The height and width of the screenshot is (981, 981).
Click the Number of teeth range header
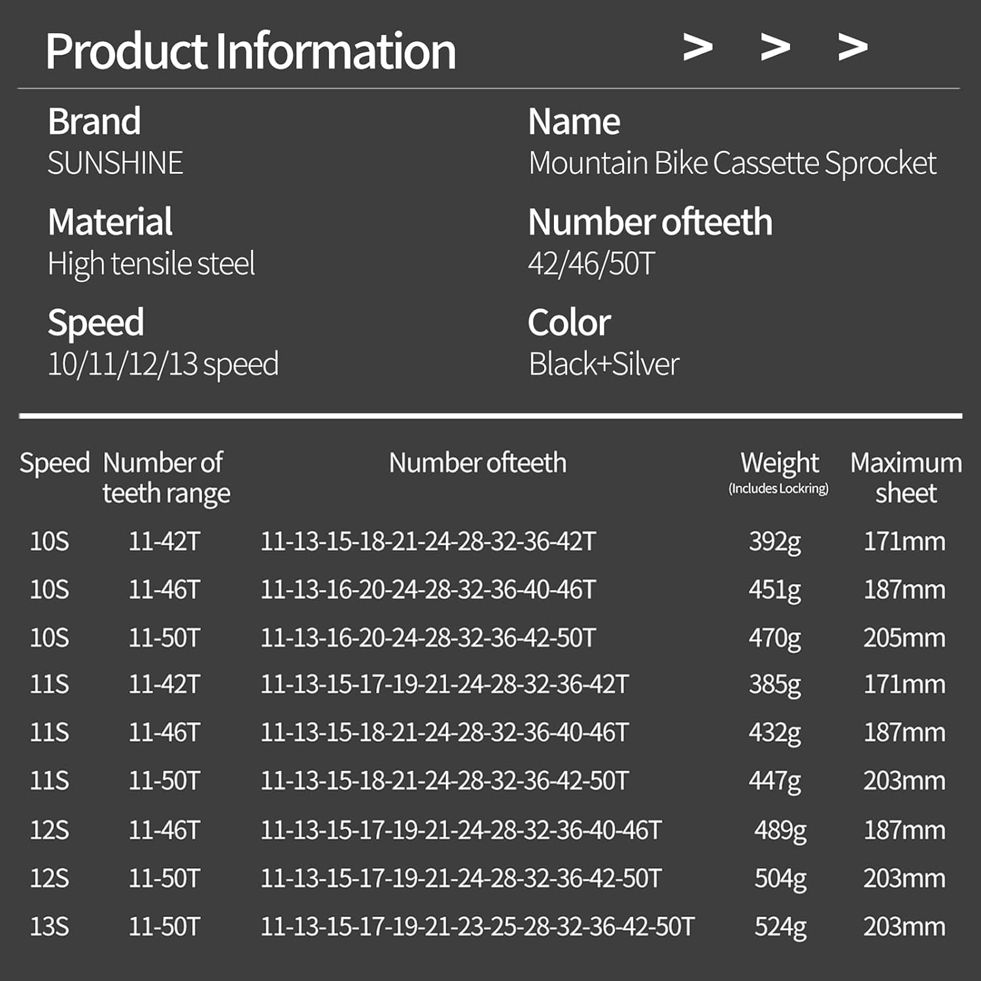point(166,477)
